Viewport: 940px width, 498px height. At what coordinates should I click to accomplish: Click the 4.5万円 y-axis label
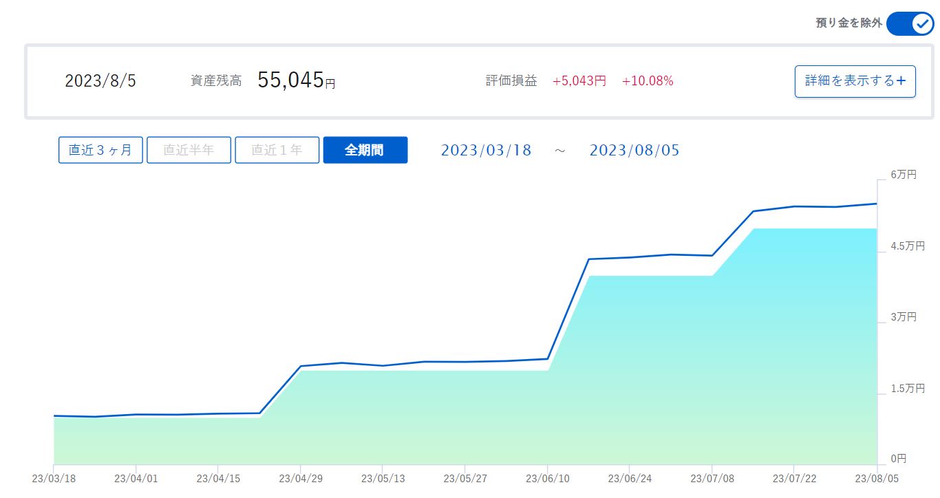pyautogui.click(x=907, y=246)
